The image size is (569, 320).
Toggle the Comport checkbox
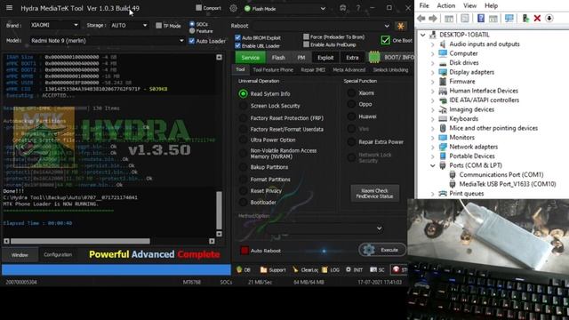(199, 8)
